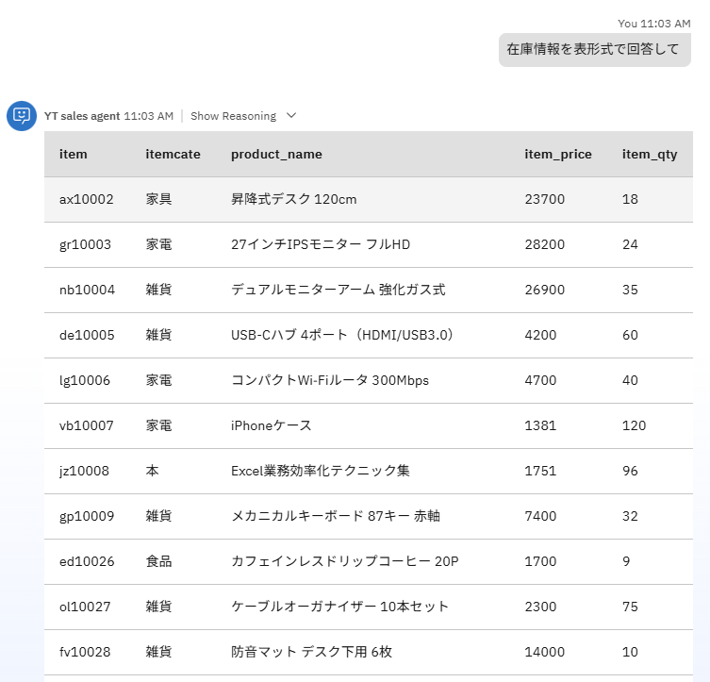The image size is (710, 682).
Task: Click the itemcate column header
Action: 173,155
